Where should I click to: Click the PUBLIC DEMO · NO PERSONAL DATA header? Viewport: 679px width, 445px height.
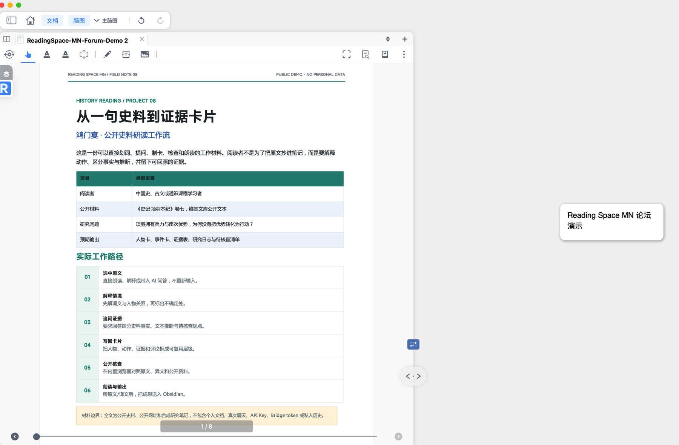pyautogui.click(x=310, y=75)
